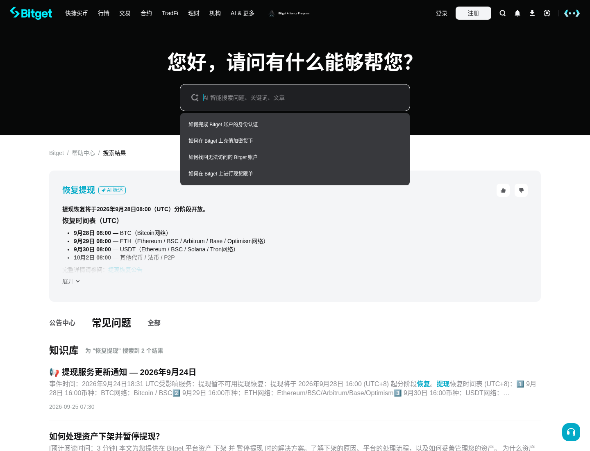Click the 恢复时间表（UTC）subheading
Screen dimensions: 590x451
[x=93, y=221]
